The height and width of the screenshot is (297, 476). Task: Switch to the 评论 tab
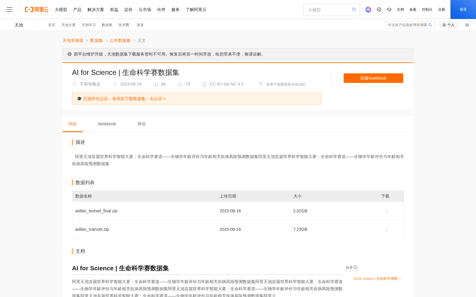[142, 124]
